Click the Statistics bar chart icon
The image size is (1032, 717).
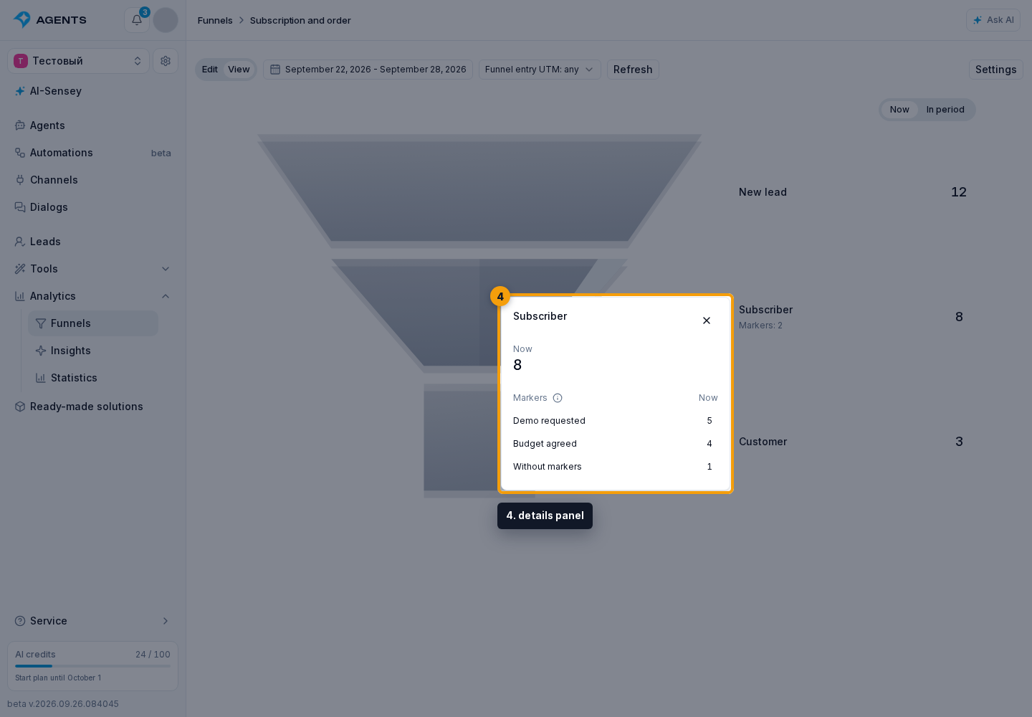tap(41, 378)
